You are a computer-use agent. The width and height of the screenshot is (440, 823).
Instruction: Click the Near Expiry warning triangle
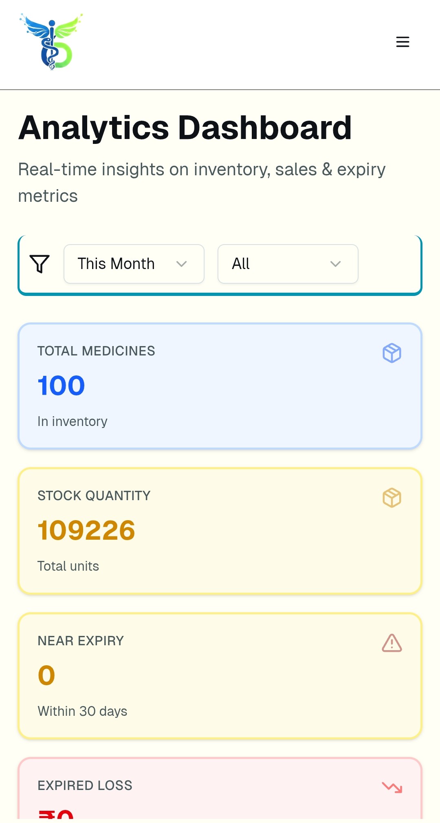click(x=392, y=643)
